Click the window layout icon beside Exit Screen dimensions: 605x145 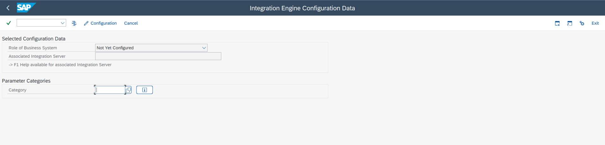point(570,23)
